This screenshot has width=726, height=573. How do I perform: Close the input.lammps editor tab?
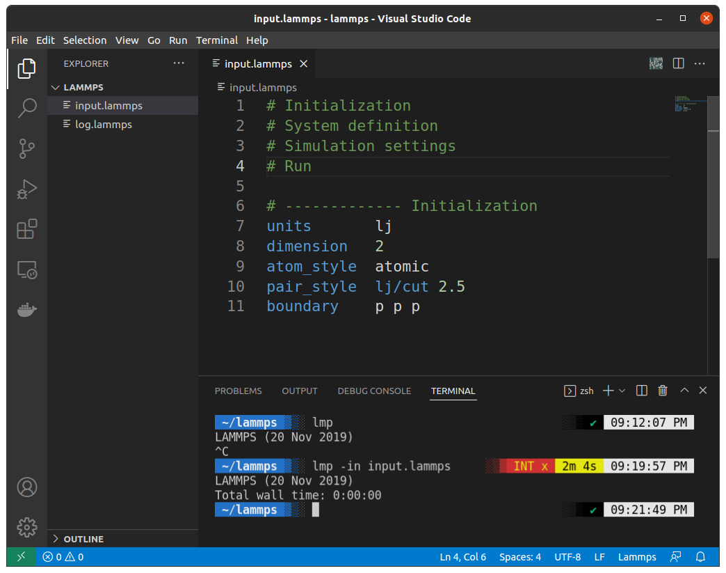304,63
